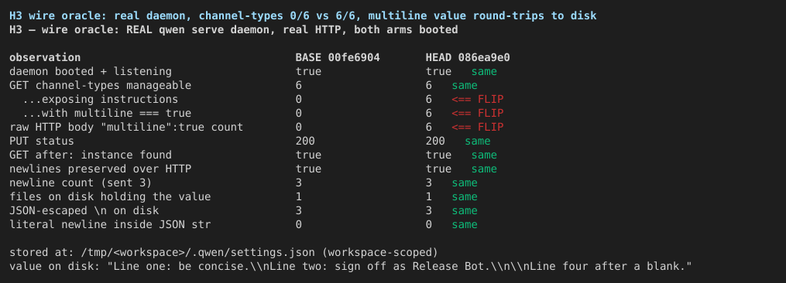Click green 'same' in newlines preserved row
The width and height of the screenshot is (786, 283).
point(484,169)
